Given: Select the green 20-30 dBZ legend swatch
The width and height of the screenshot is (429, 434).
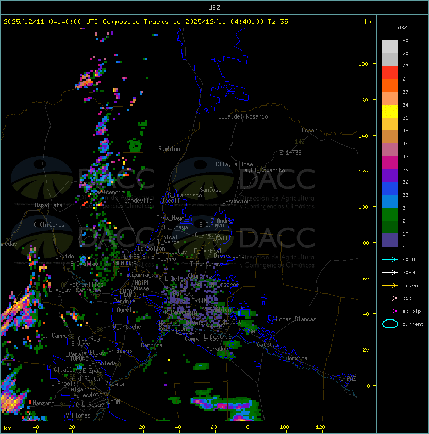Looking at the screenshot, I should point(390,214).
